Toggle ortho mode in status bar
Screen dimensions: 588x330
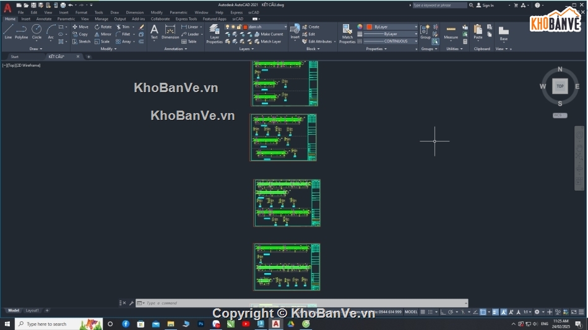(443, 312)
